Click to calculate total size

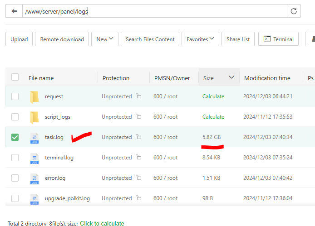102,223
